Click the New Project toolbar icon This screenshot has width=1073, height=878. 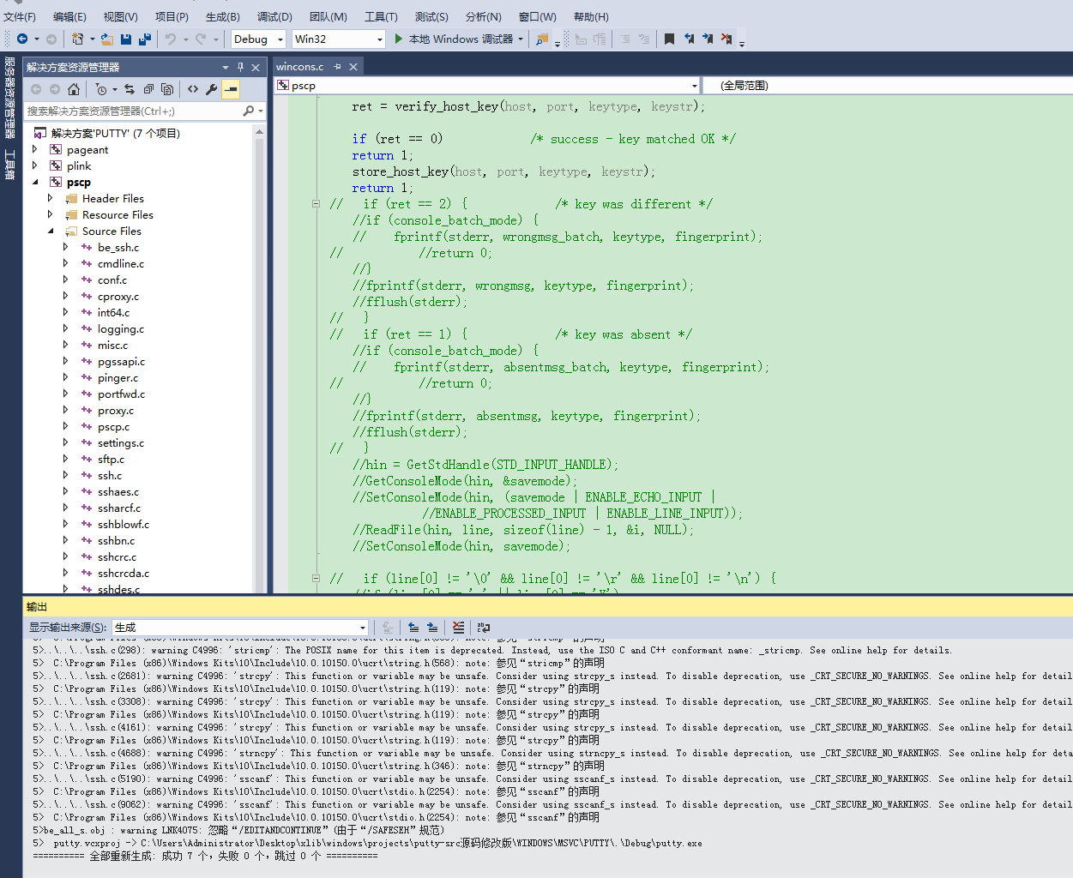(x=77, y=39)
